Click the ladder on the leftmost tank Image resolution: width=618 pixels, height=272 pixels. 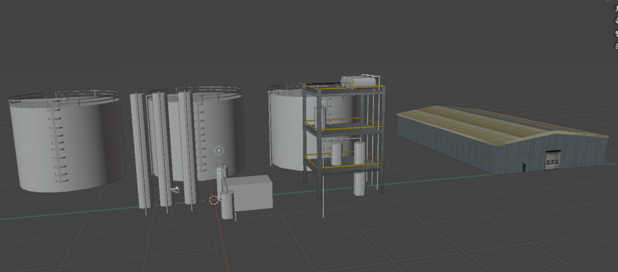point(57,142)
